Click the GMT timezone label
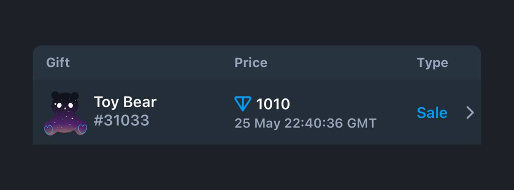 (x=361, y=123)
